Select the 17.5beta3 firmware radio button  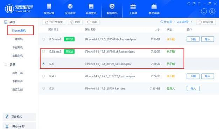point(44,52)
